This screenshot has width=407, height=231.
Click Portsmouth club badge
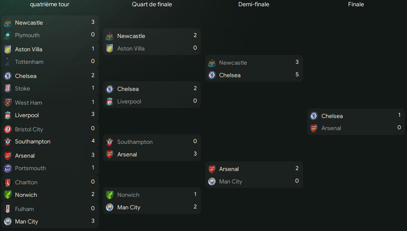pyautogui.click(x=8, y=168)
